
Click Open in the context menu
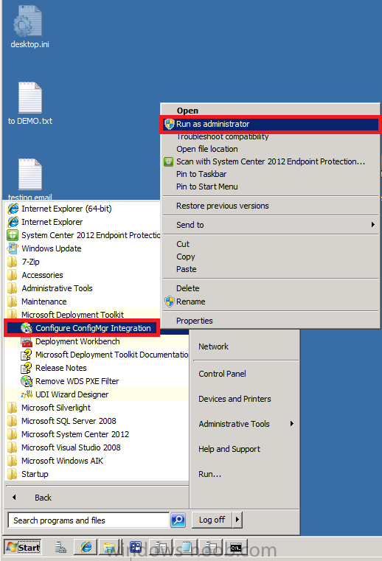(187, 111)
